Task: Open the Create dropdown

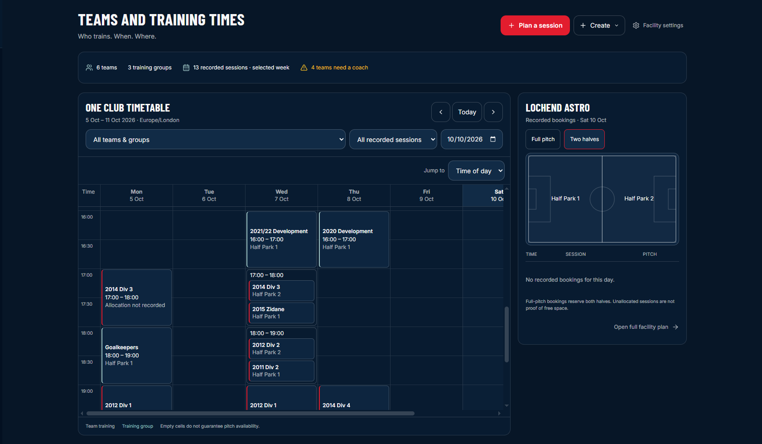Action: [599, 25]
